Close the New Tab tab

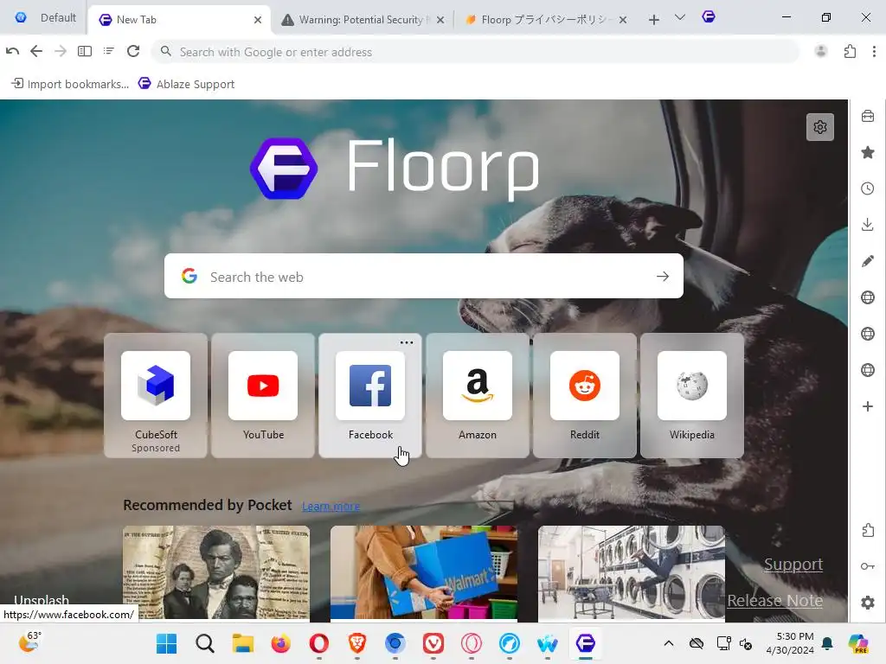tap(258, 20)
